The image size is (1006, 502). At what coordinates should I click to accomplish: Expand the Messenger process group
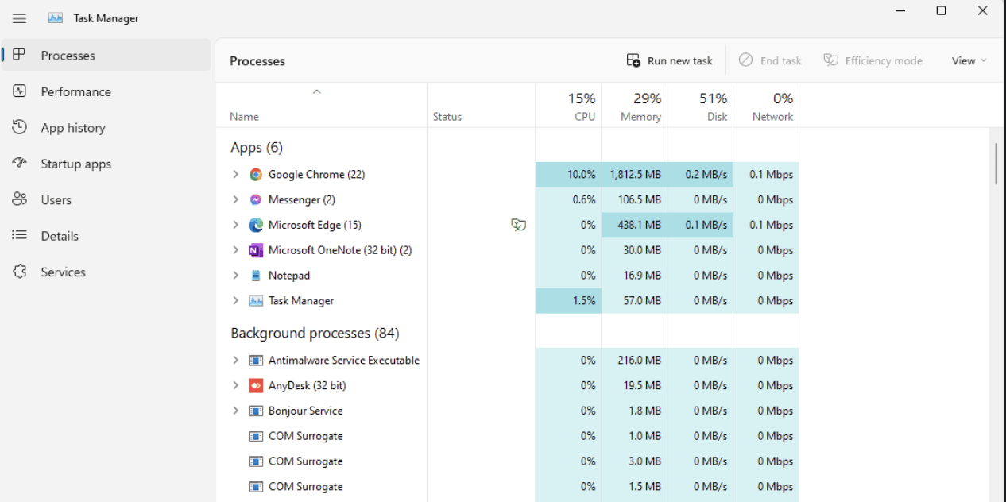[x=235, y=199]
